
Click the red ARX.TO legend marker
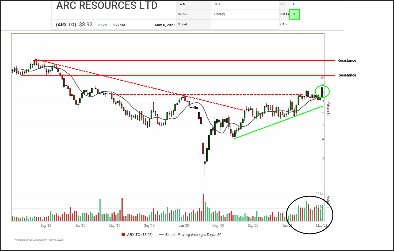[x=123, y=235]
